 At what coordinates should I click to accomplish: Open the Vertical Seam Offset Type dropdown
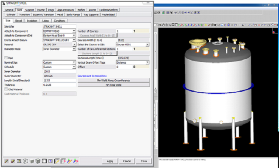coord(133,62)
